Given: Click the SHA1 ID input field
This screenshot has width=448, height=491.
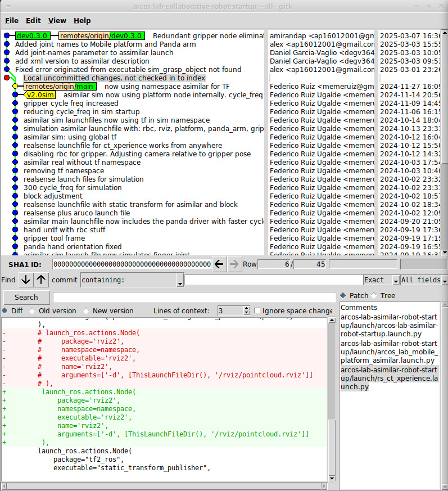Looking at the screenshot, I should 132,264.
